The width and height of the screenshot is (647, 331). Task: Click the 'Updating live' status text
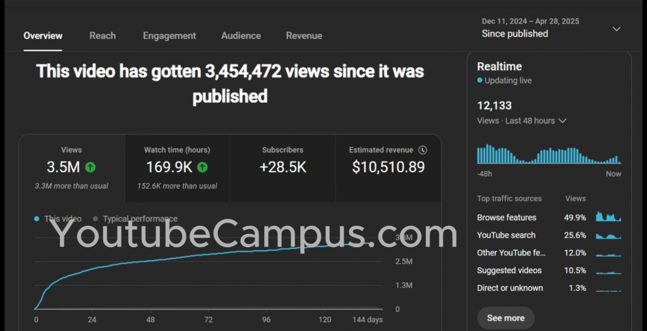(x=508, y=80)
